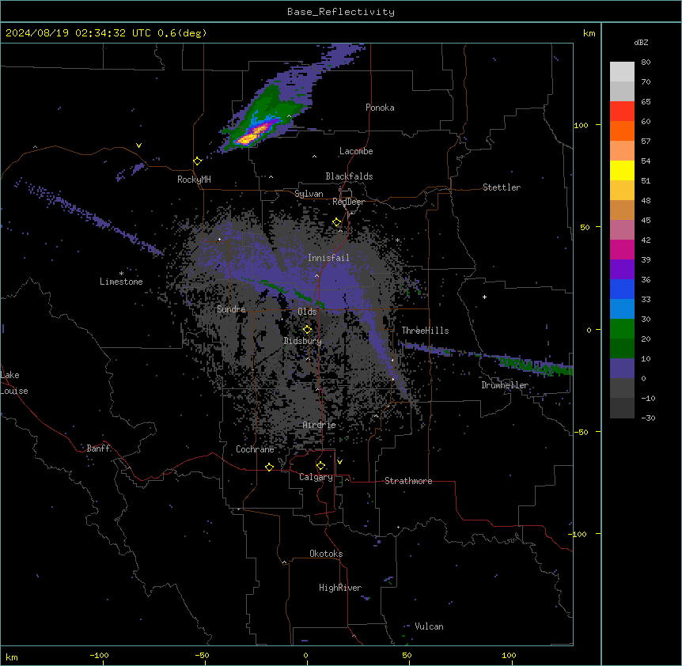Image resolution: width=682 pixels, height=666 pixels.
Task: Click the Lake Louise label
Action: 13,383
